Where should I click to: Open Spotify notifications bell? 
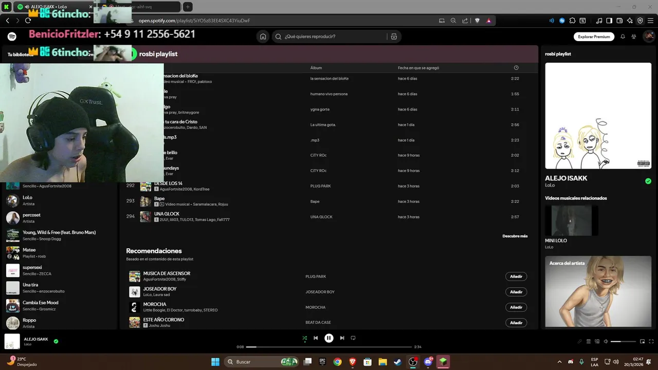pyautogui.click(x=623, y=36)
